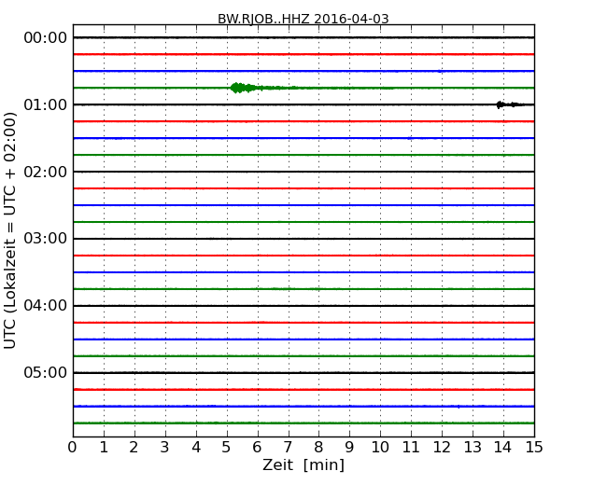The width and height of the screenshot is (607, 485).
Task: Click the 9 tick on the x-axis
Action: [349, 448]
